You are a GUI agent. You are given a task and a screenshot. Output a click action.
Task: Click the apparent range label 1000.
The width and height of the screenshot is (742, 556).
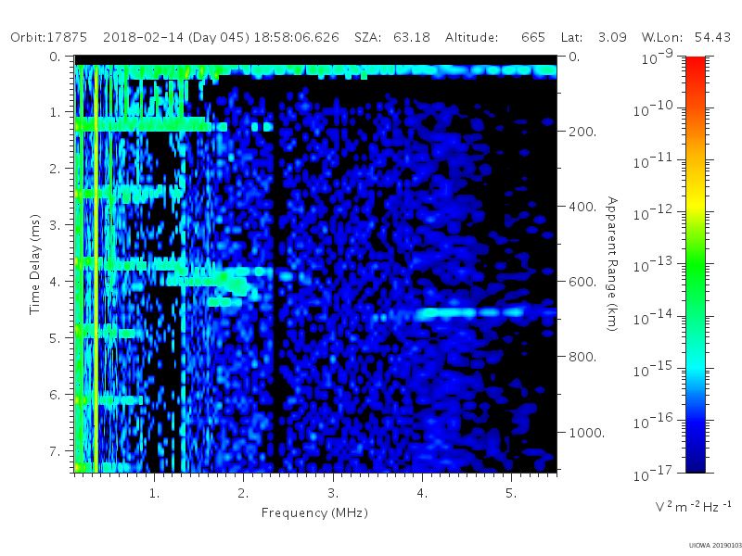[x=586, y=433]
